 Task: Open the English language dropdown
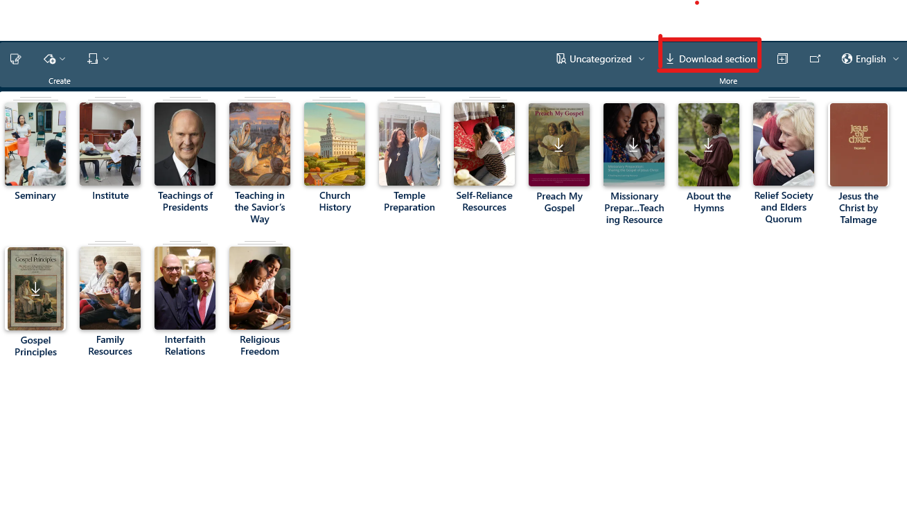point(870,59)
